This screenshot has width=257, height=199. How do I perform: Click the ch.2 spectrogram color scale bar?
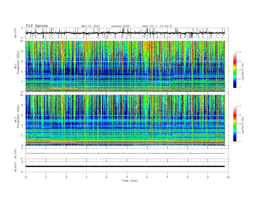click(235, 124)
